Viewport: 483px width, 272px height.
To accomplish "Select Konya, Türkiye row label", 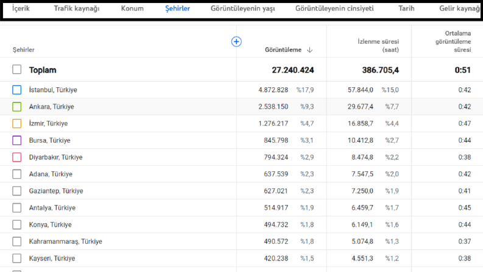I will tap(50, 224).
